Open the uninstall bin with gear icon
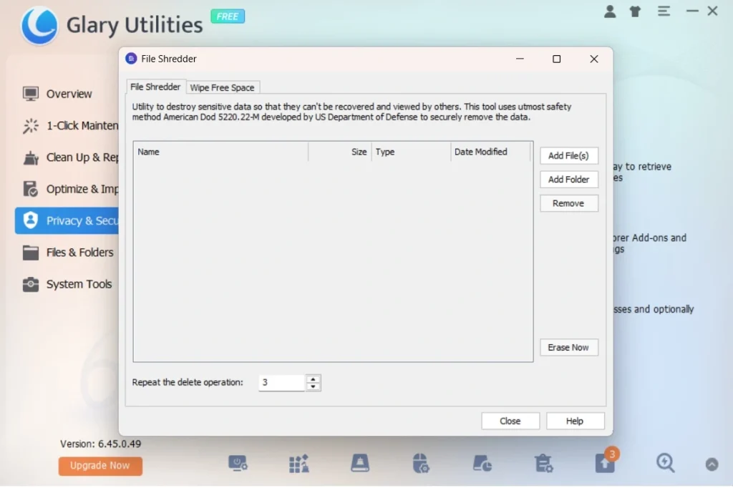The image size is (733, 488). click(x=544, y=464)
